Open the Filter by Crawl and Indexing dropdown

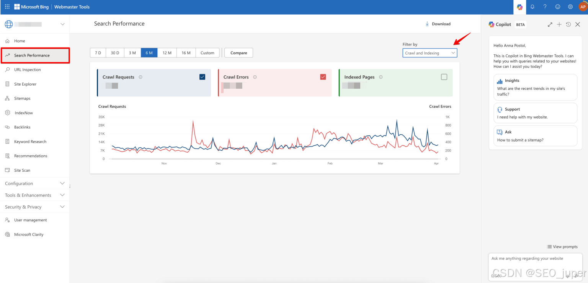[x=430, y=53]
